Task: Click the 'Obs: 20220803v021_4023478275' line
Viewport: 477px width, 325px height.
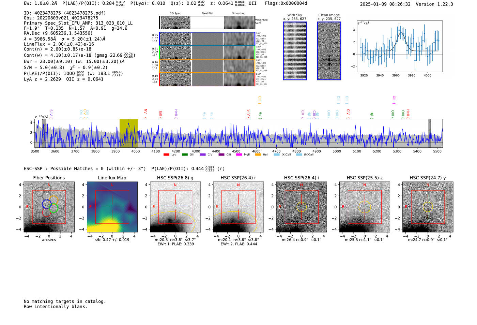Action: (x=61, y=18)
